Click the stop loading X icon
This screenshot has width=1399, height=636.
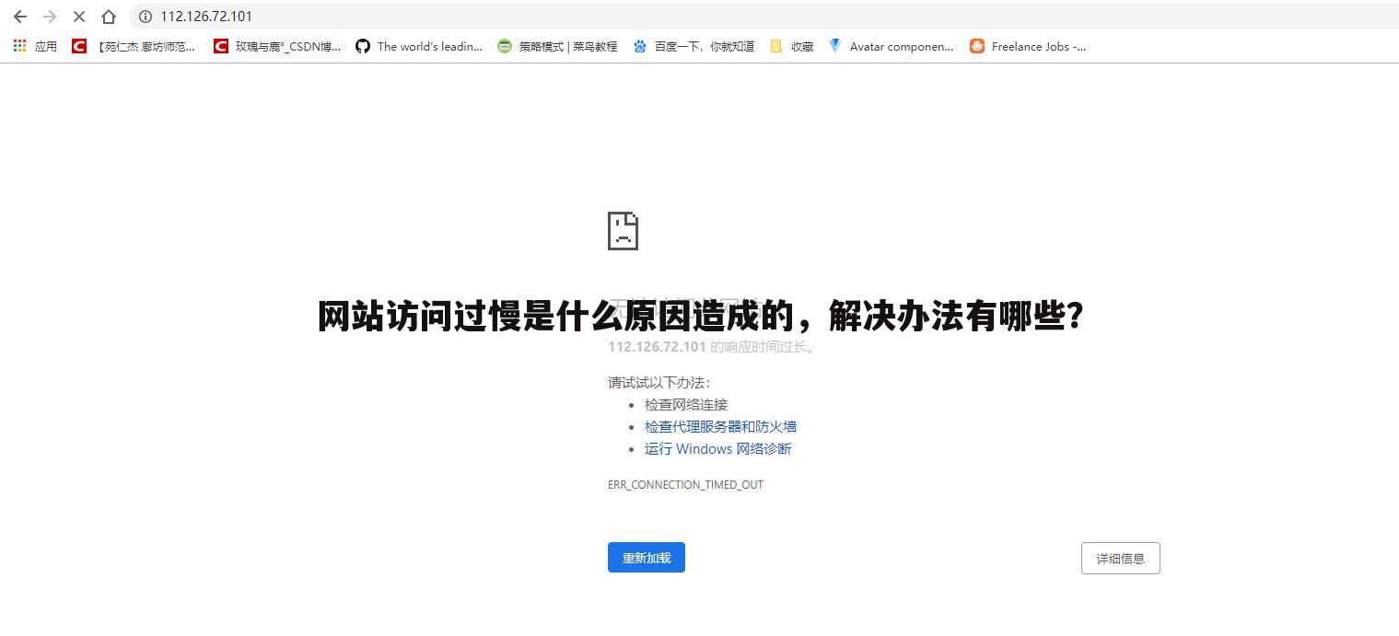coord(79,16)
